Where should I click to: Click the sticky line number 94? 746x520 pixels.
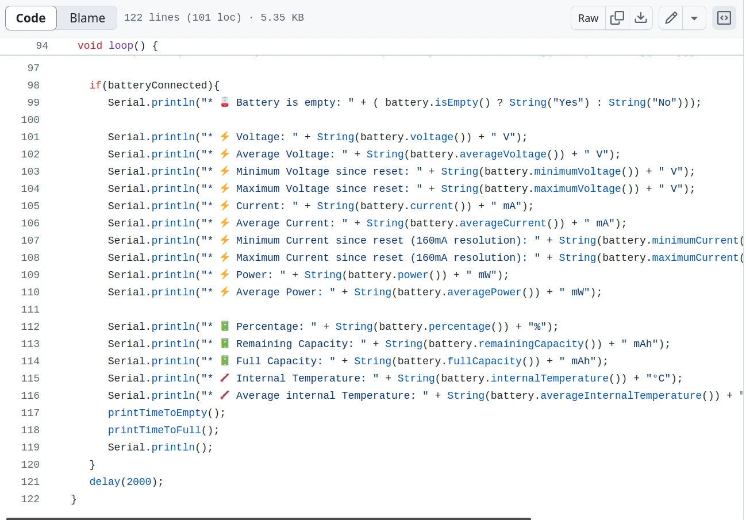[42, 45]
